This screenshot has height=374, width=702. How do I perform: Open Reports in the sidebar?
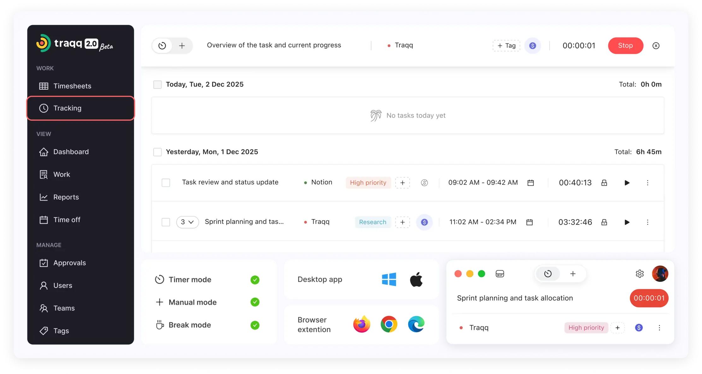tap(59, 197)
